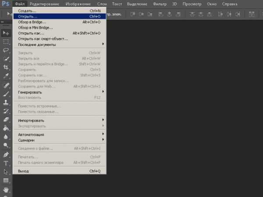Select the Paint Bucket tool
The image size is (263, 197).
point(6,128)
